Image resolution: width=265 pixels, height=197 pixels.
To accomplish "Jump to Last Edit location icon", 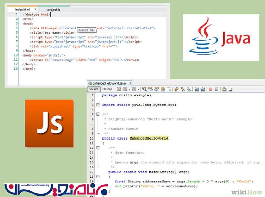I will 119,89.
